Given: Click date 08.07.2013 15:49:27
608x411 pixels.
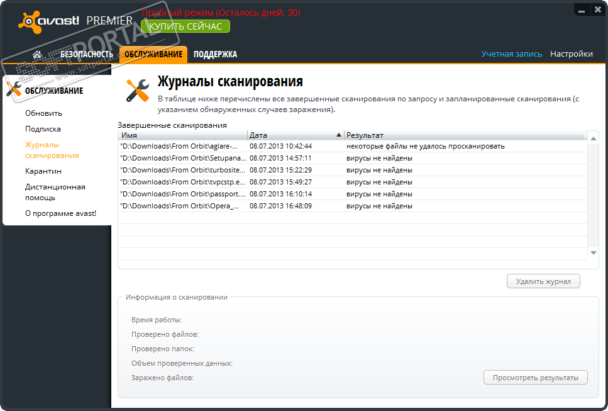Looking at the screenshot, I should (280, 183).
